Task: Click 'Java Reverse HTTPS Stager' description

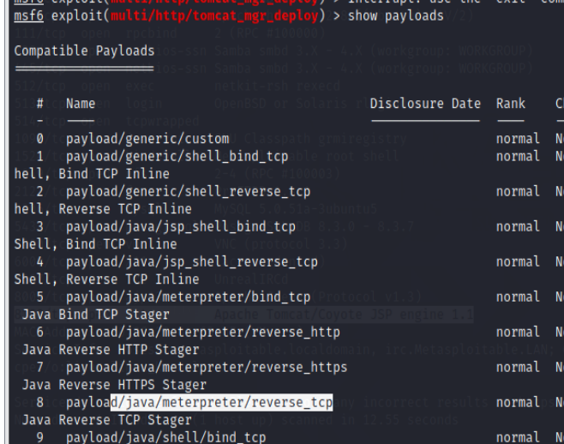Action: [114, 385]
